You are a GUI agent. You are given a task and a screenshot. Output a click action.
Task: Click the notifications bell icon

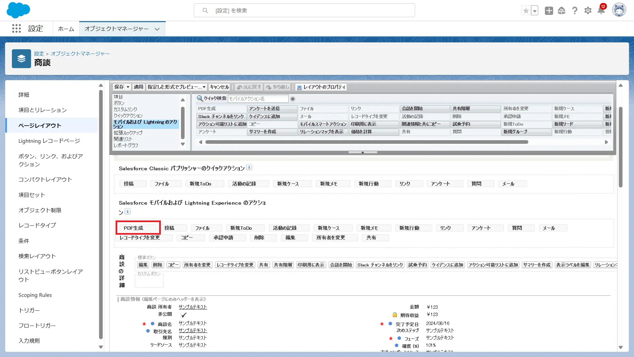point(601,11)
